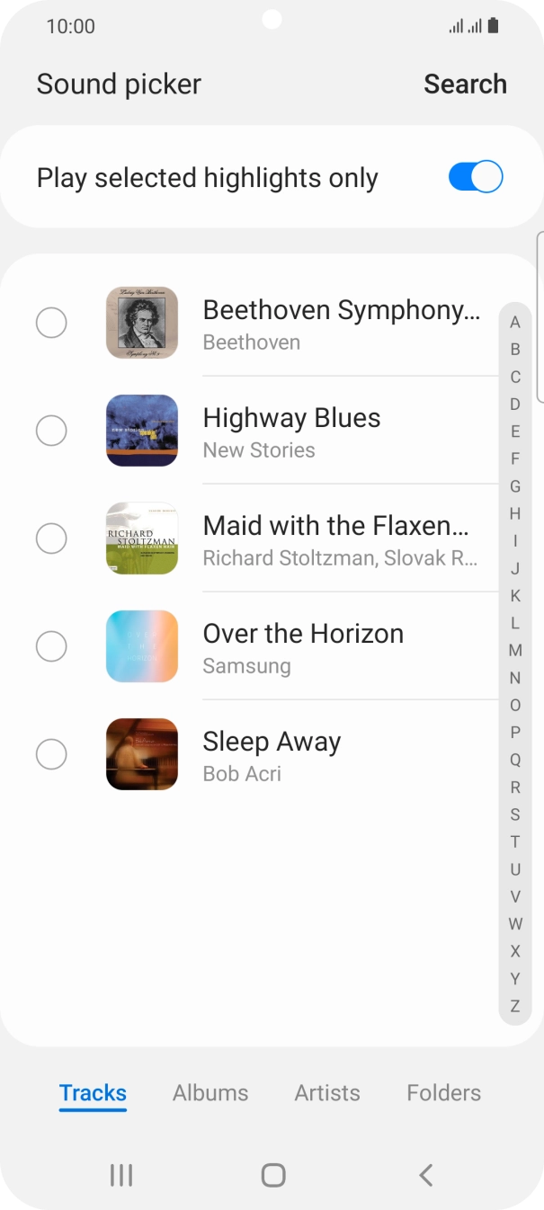
Task: Switch to the Albums tab
Action: (210, 1092)
